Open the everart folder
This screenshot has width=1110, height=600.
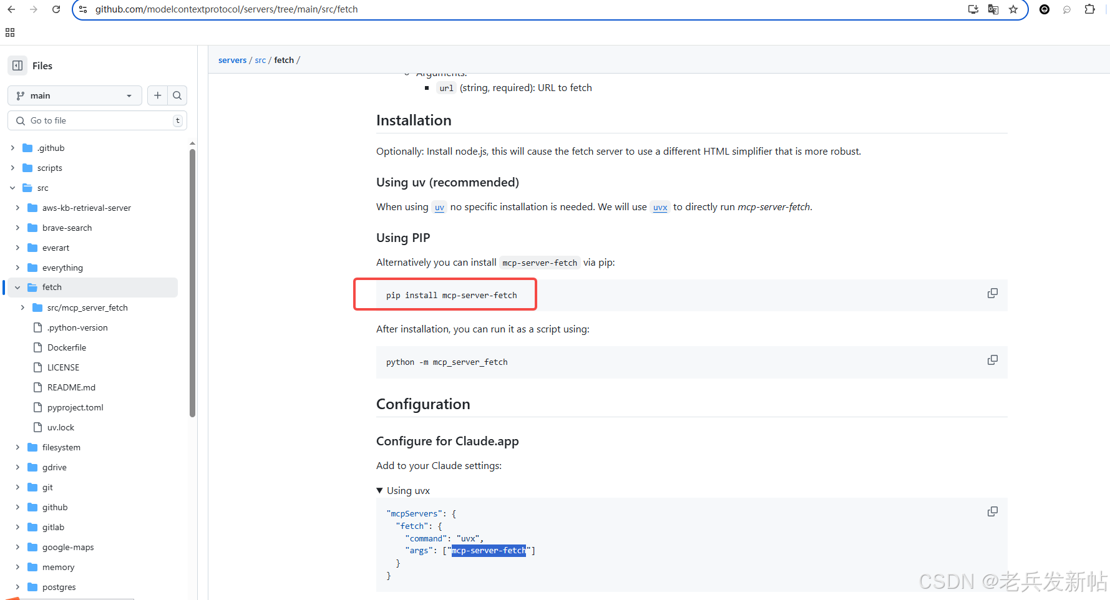click(x=56, y=248)
